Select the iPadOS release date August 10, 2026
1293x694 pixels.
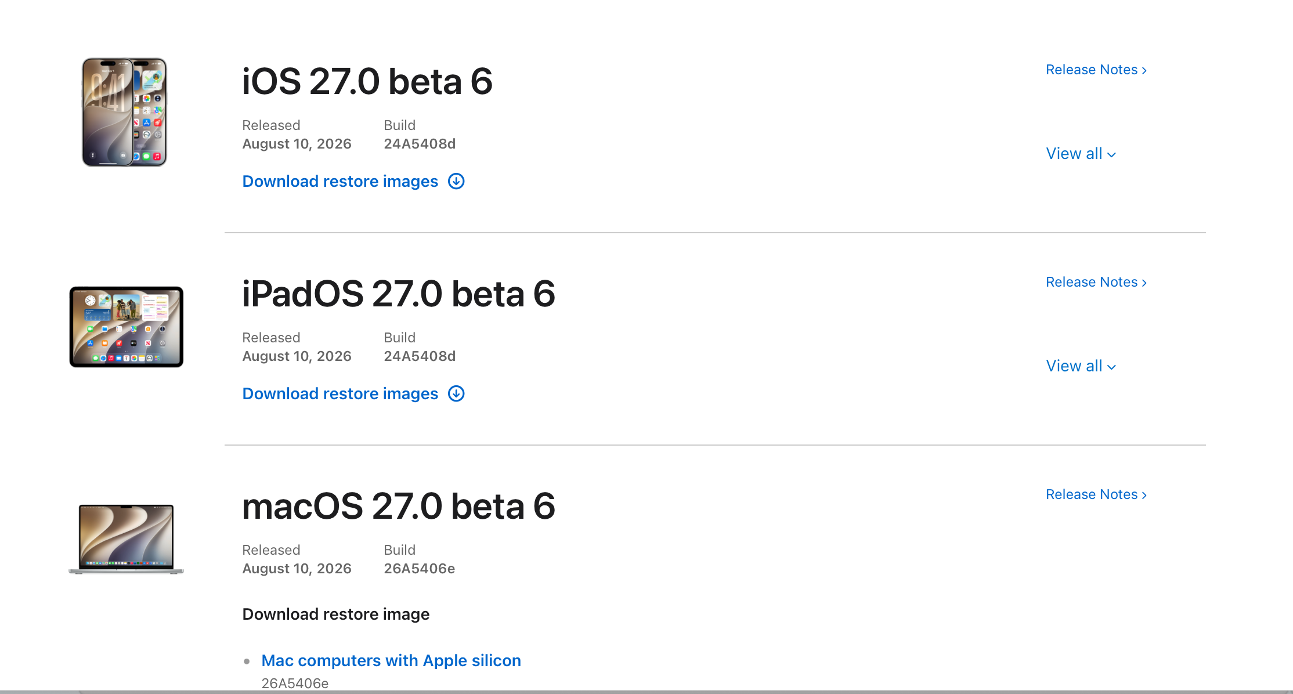tap(297, 356)
